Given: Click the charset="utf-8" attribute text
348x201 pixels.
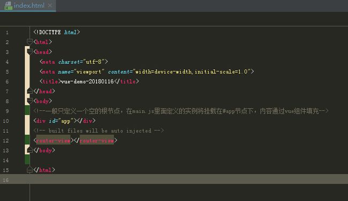Looking at the screenshot, I should (x=81, y=62).
